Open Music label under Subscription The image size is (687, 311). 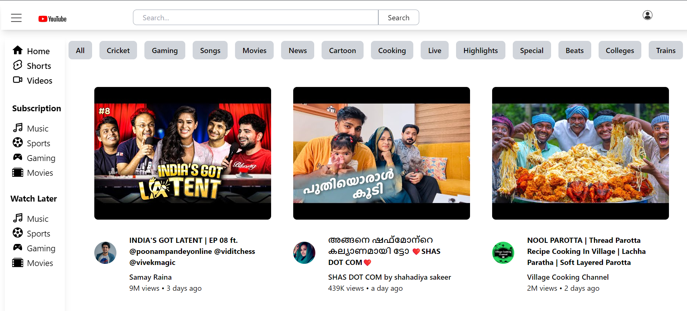(38, 129)
